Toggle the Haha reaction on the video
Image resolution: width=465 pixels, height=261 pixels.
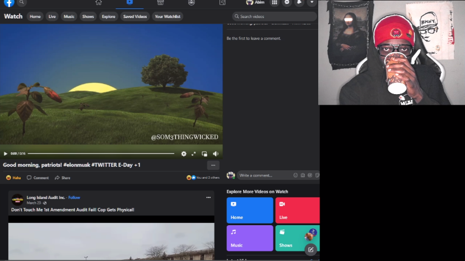pos(14,178)
